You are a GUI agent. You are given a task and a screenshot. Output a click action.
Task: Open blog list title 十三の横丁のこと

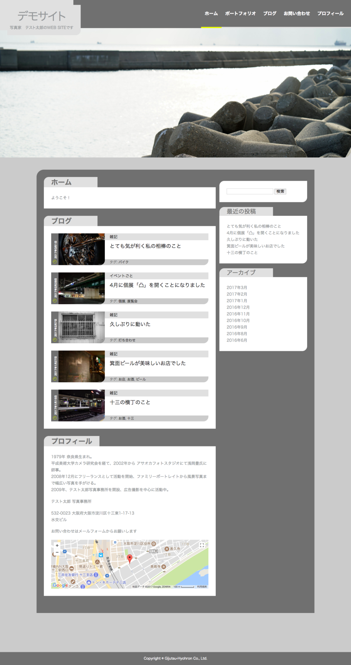tap(130, 402)
